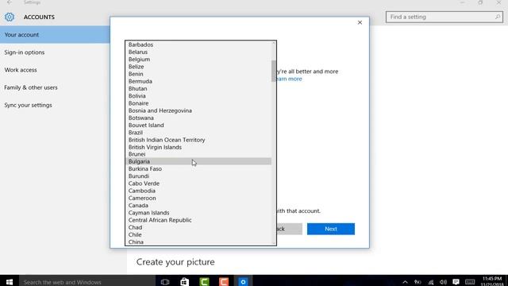Close the account dialog with the X
This screenshot has width=508, height=286.
(x=360, y=22)
